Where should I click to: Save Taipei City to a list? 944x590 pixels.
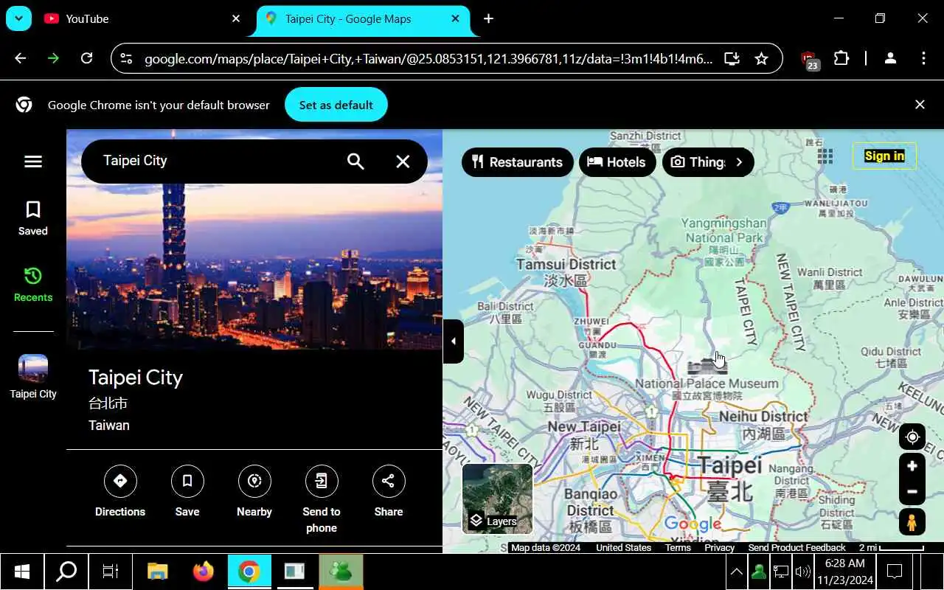[187, 491]
